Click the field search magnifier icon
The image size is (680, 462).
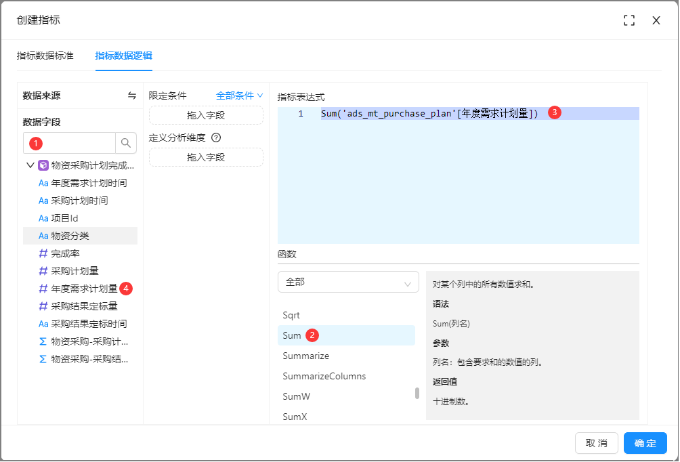point(126,143)
